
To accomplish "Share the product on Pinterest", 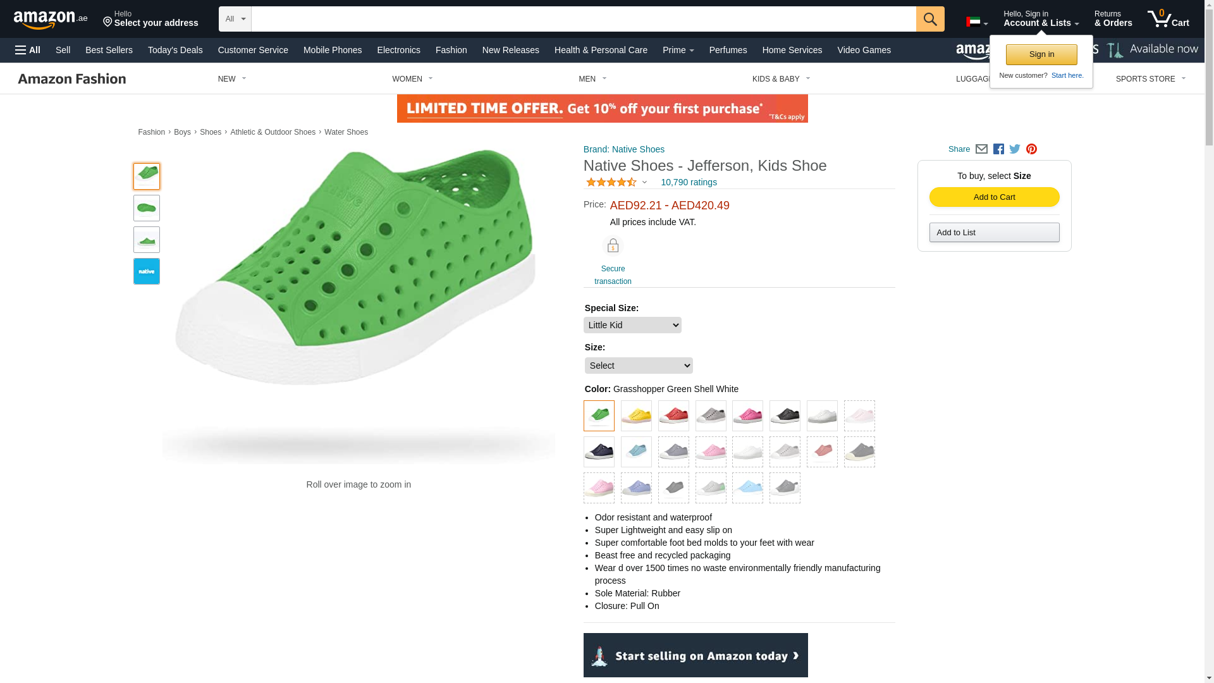I will pyautogui.click(x=1031, y=149).
